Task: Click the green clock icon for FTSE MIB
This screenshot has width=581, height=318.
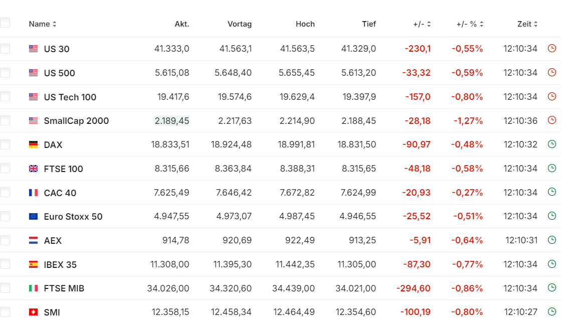Action: coord(552,288)
